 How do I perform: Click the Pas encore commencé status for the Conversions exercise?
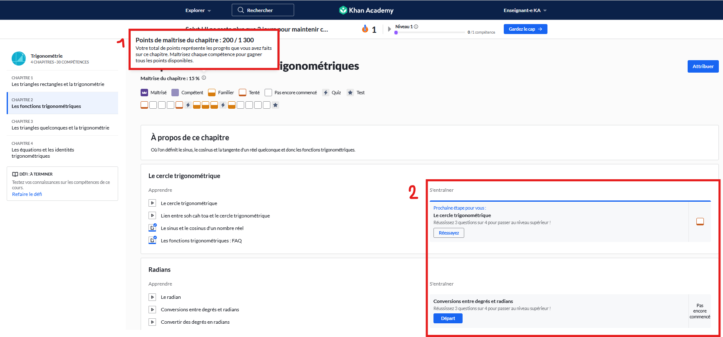pyautogui.click(x=700, y=311)
